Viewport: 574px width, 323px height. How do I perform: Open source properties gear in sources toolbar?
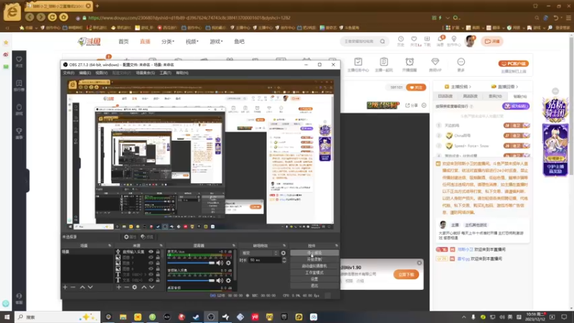tap(135, 288)
